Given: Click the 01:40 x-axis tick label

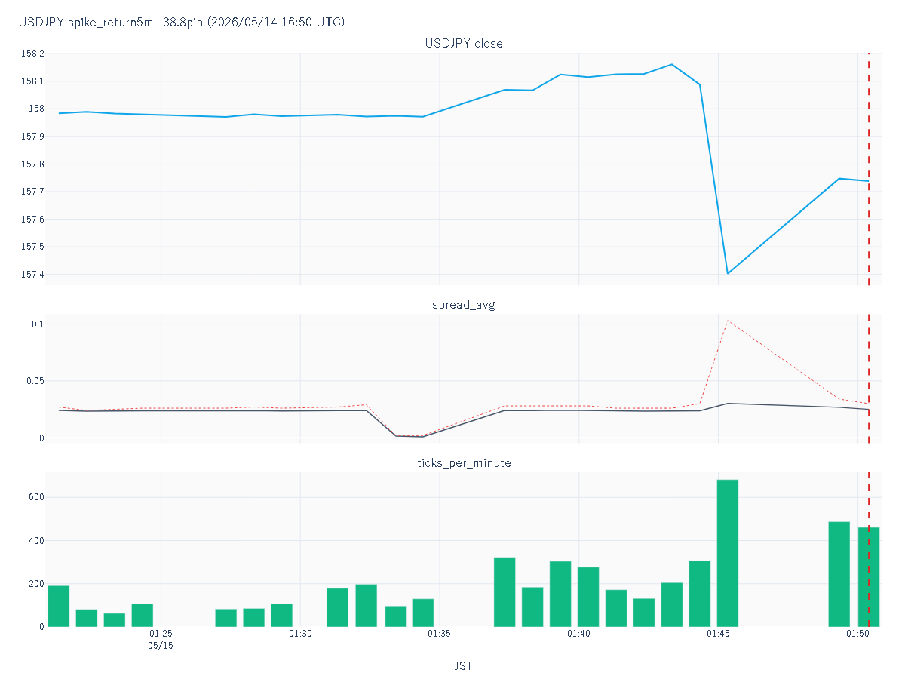Looking at the screenshot, I should click(578, 634).
